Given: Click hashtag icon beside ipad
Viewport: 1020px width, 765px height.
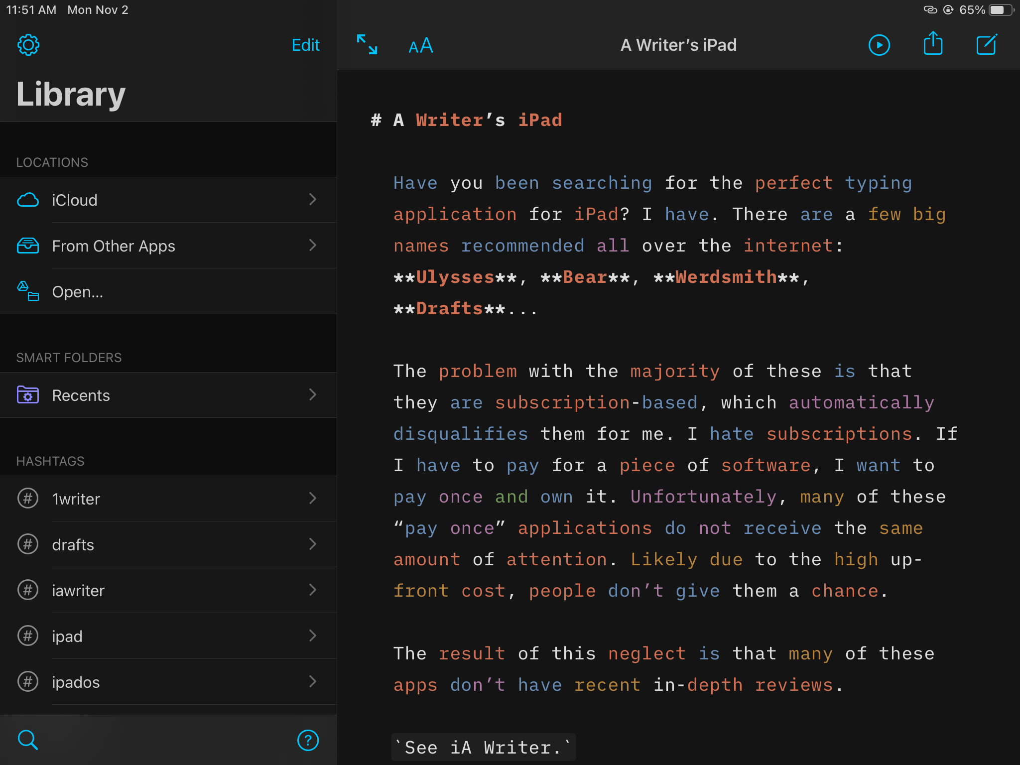Looking at the screenshot, I should tap(28, 636).
